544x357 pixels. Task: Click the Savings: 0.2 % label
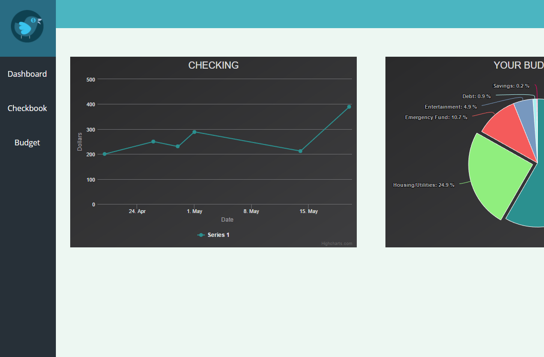(511, 86)
